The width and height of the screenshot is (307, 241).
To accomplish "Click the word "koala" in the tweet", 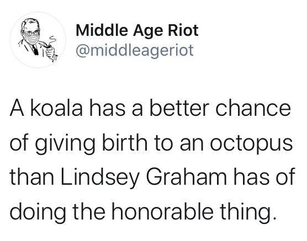I will pos(56,109).
